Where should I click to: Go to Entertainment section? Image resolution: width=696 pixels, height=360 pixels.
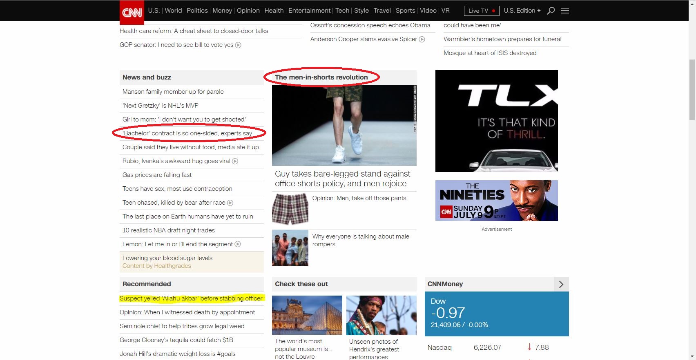[x=310, y=11]
